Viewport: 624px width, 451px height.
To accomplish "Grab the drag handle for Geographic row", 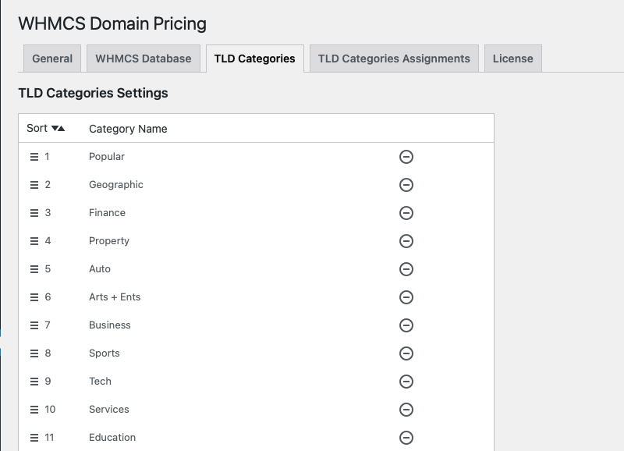I will point(34,185).
